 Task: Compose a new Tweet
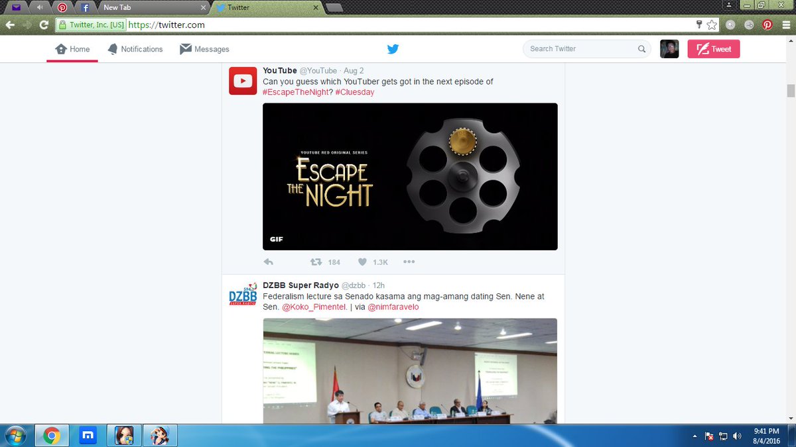coord(714,49)
